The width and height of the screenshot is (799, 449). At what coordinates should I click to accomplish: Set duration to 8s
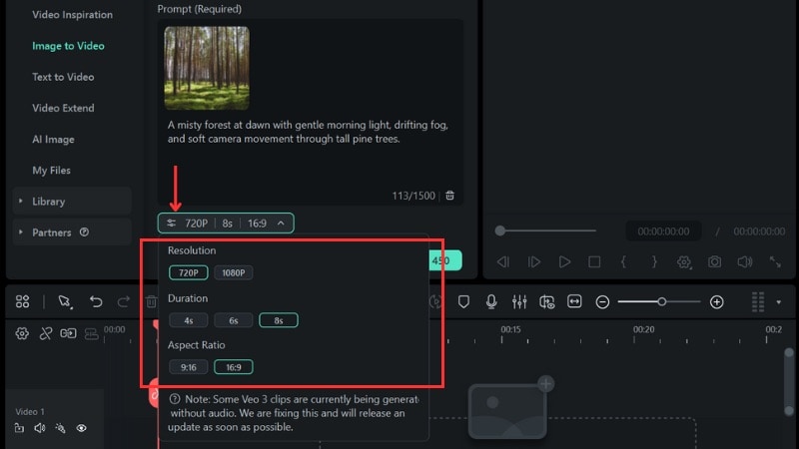(279, 320)
